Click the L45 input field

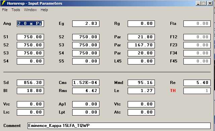(x=141, y=61)
